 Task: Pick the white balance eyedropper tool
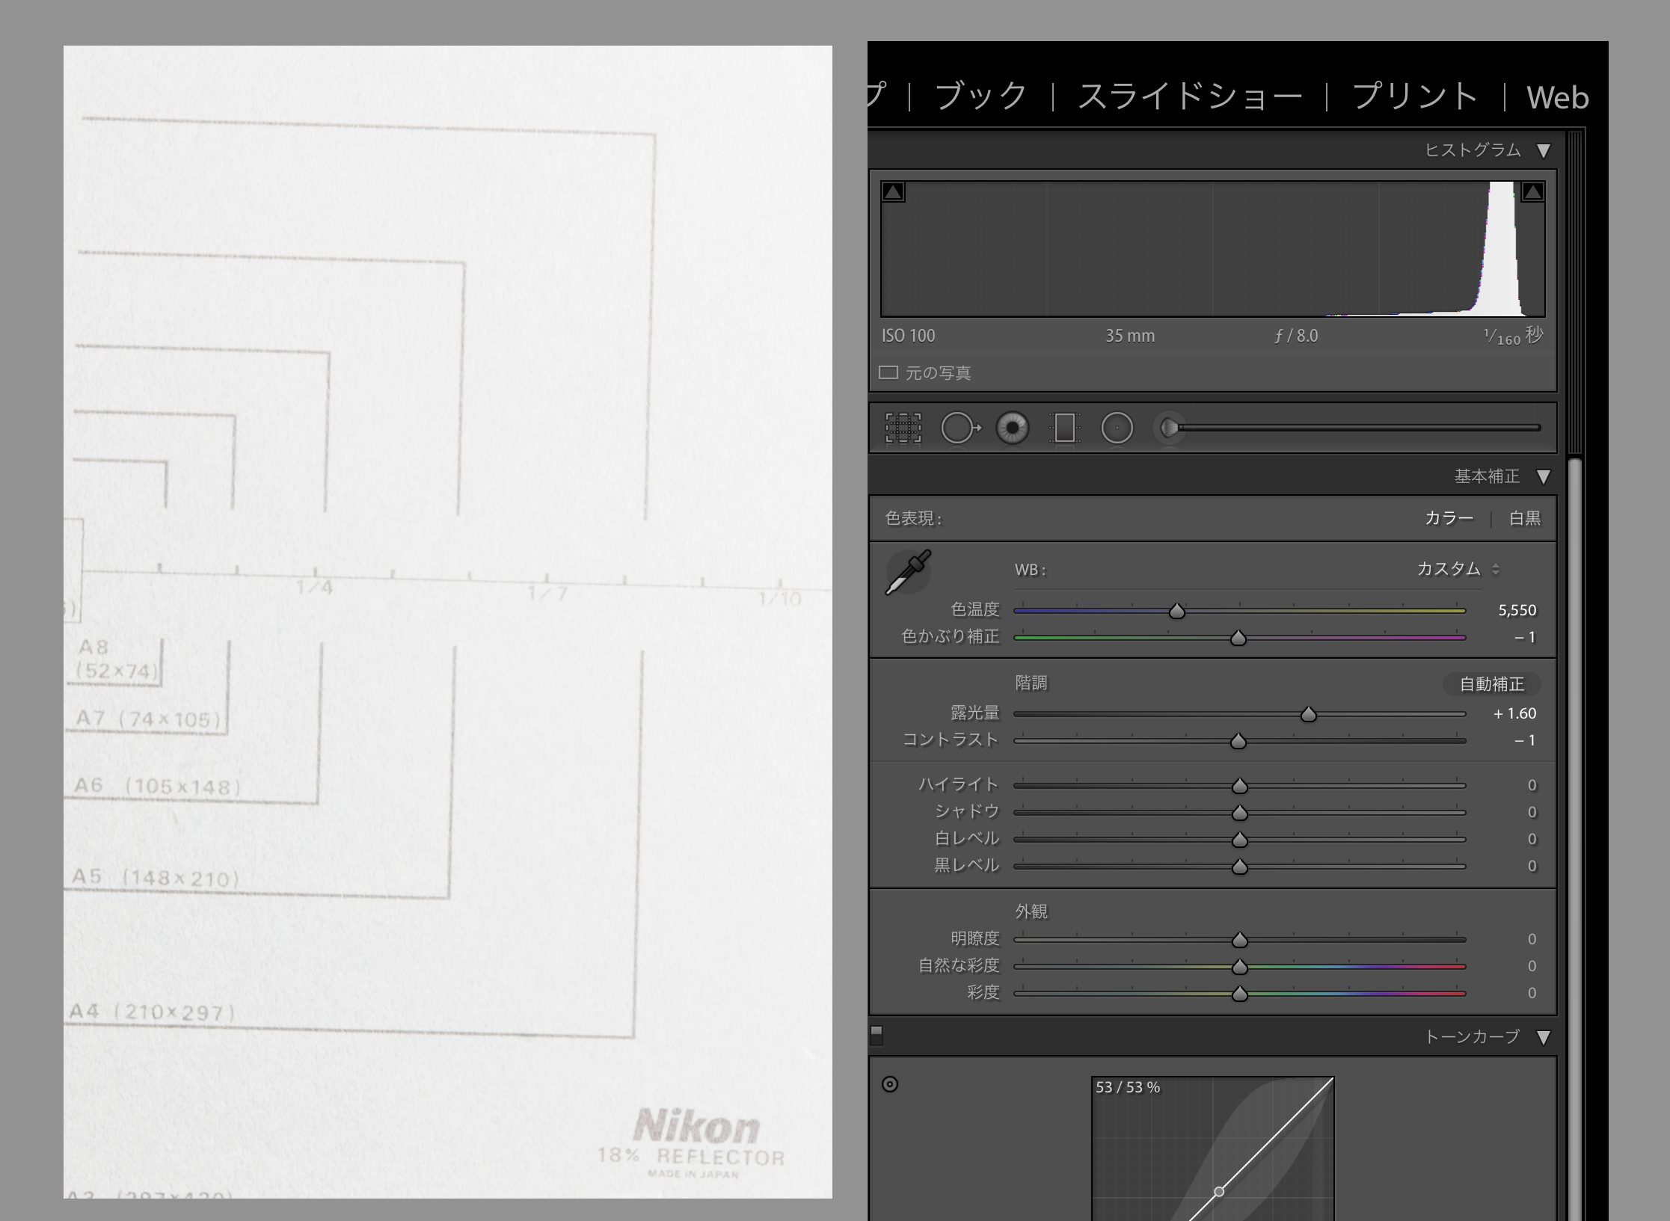(908, 573)
